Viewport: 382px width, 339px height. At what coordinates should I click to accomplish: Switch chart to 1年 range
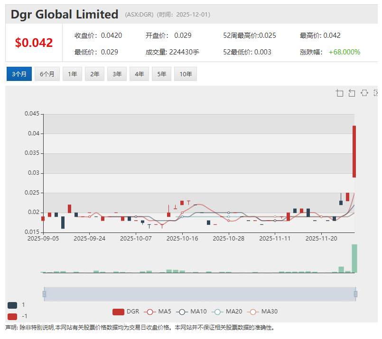coord(72,74)
